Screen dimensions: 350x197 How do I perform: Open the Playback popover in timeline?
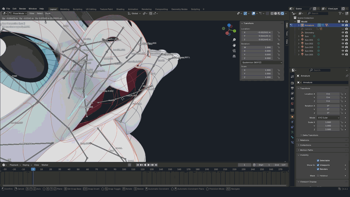click(15, 165)
